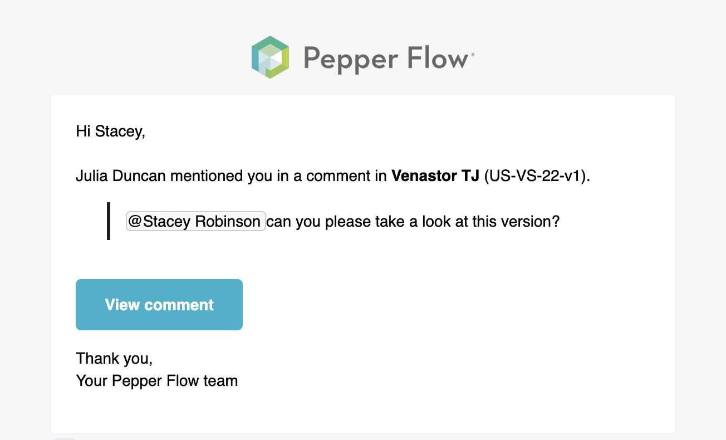Click the black quote bar beside comment
The height and width of the screenshot is (440, 726).
pos(109,221)
